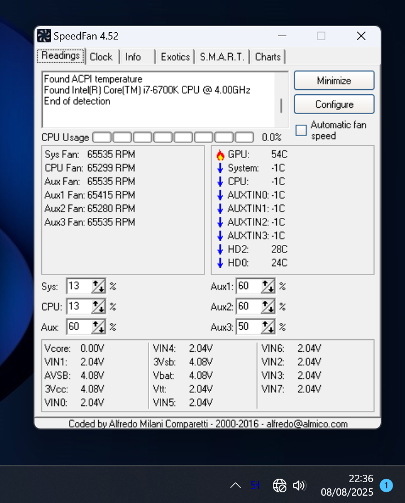This screenshot has width=405, height=503.
Task: Click the VIN7 2.04V reading
Action: coord(291,389)
